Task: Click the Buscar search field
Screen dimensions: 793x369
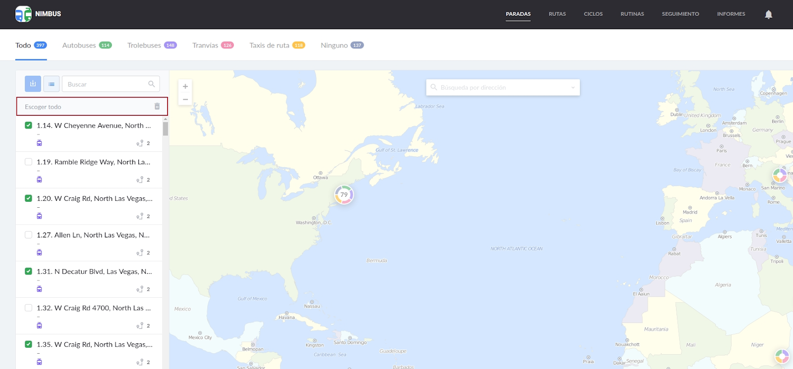Action: pos(107,84)
